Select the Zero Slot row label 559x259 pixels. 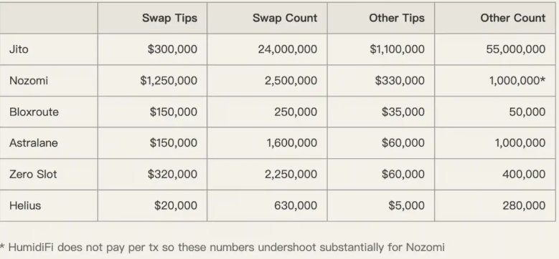(33, 175)
